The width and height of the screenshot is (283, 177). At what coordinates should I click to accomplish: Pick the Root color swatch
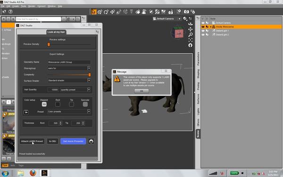coord(58,104)
